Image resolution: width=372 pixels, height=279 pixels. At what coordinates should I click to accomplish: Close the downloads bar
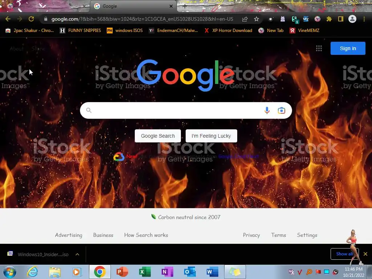click(x=365, y=254)
